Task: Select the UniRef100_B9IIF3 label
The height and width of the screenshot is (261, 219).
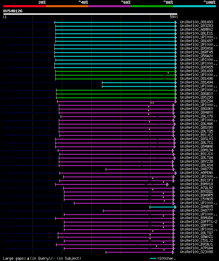Action: coord(196,180)
